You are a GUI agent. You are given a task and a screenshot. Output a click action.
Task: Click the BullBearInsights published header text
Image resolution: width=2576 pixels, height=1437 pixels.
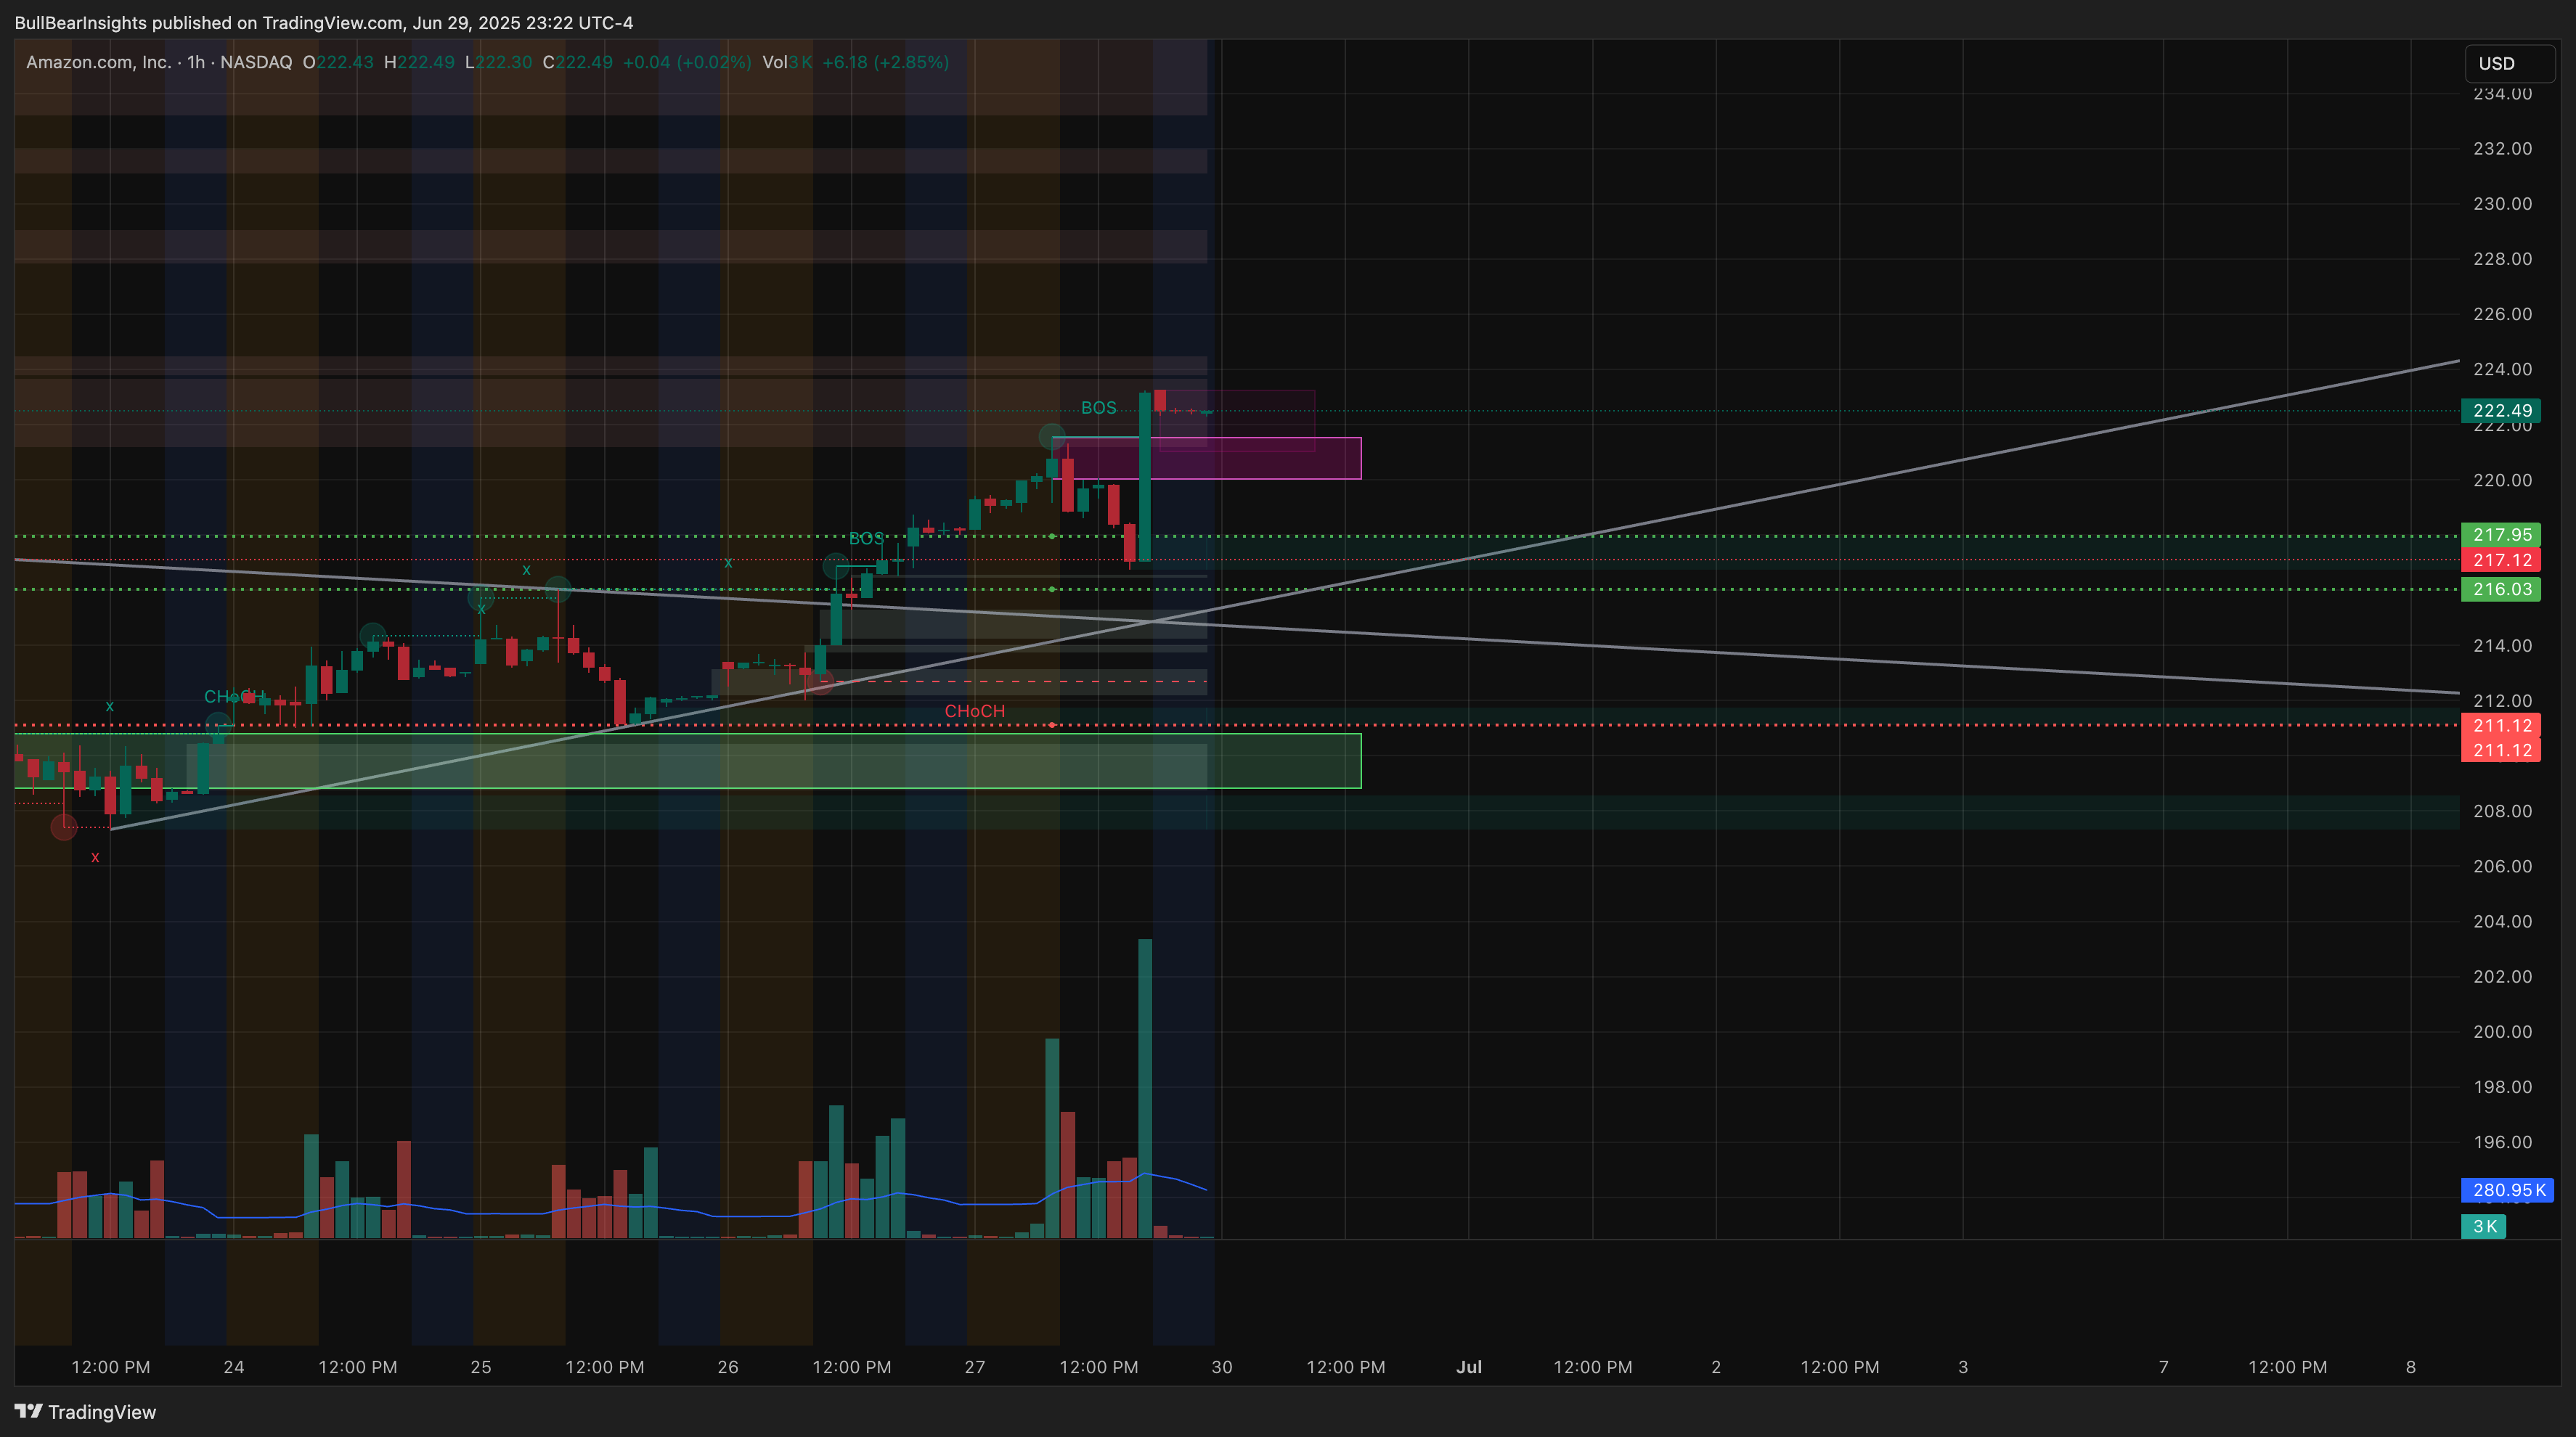click(x=324, y=22)
